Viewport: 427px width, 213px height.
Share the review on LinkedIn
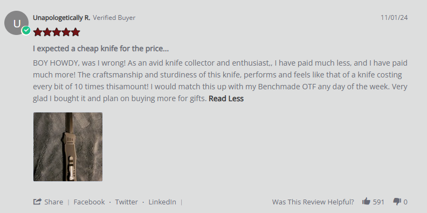pyautogui.click(x=162, y=202)
